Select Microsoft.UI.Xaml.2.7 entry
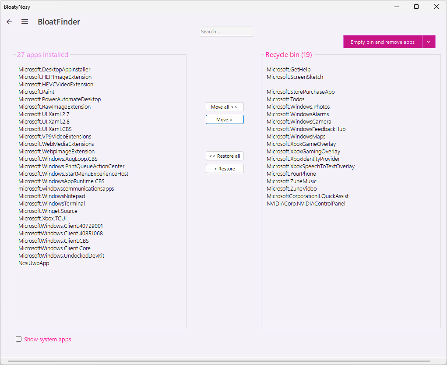This screenshot has width=447, height=365. (x=44, y=114)
